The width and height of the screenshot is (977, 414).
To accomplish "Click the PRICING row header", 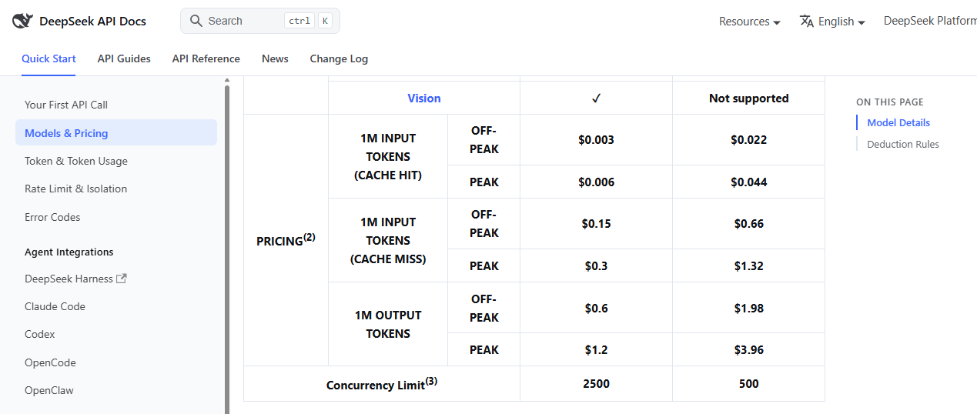I will pyautogui.click(x=286, y=240).
